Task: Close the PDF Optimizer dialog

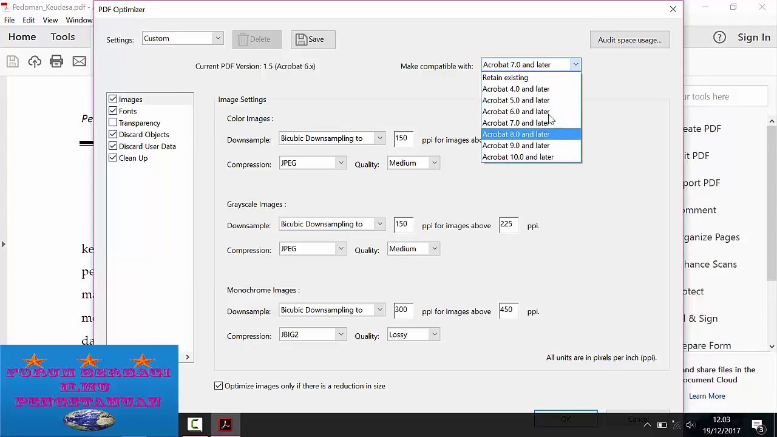Action: (x=673, y=9)
